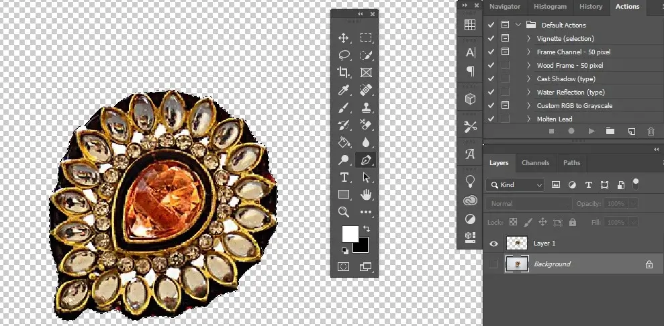
Task: Select the Quick Selection tool
Action: tap(366, 55)
